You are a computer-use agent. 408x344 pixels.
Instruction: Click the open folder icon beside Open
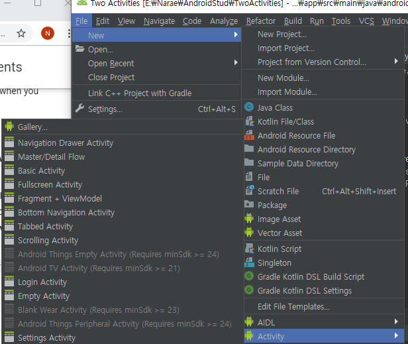tap(80, 48)
